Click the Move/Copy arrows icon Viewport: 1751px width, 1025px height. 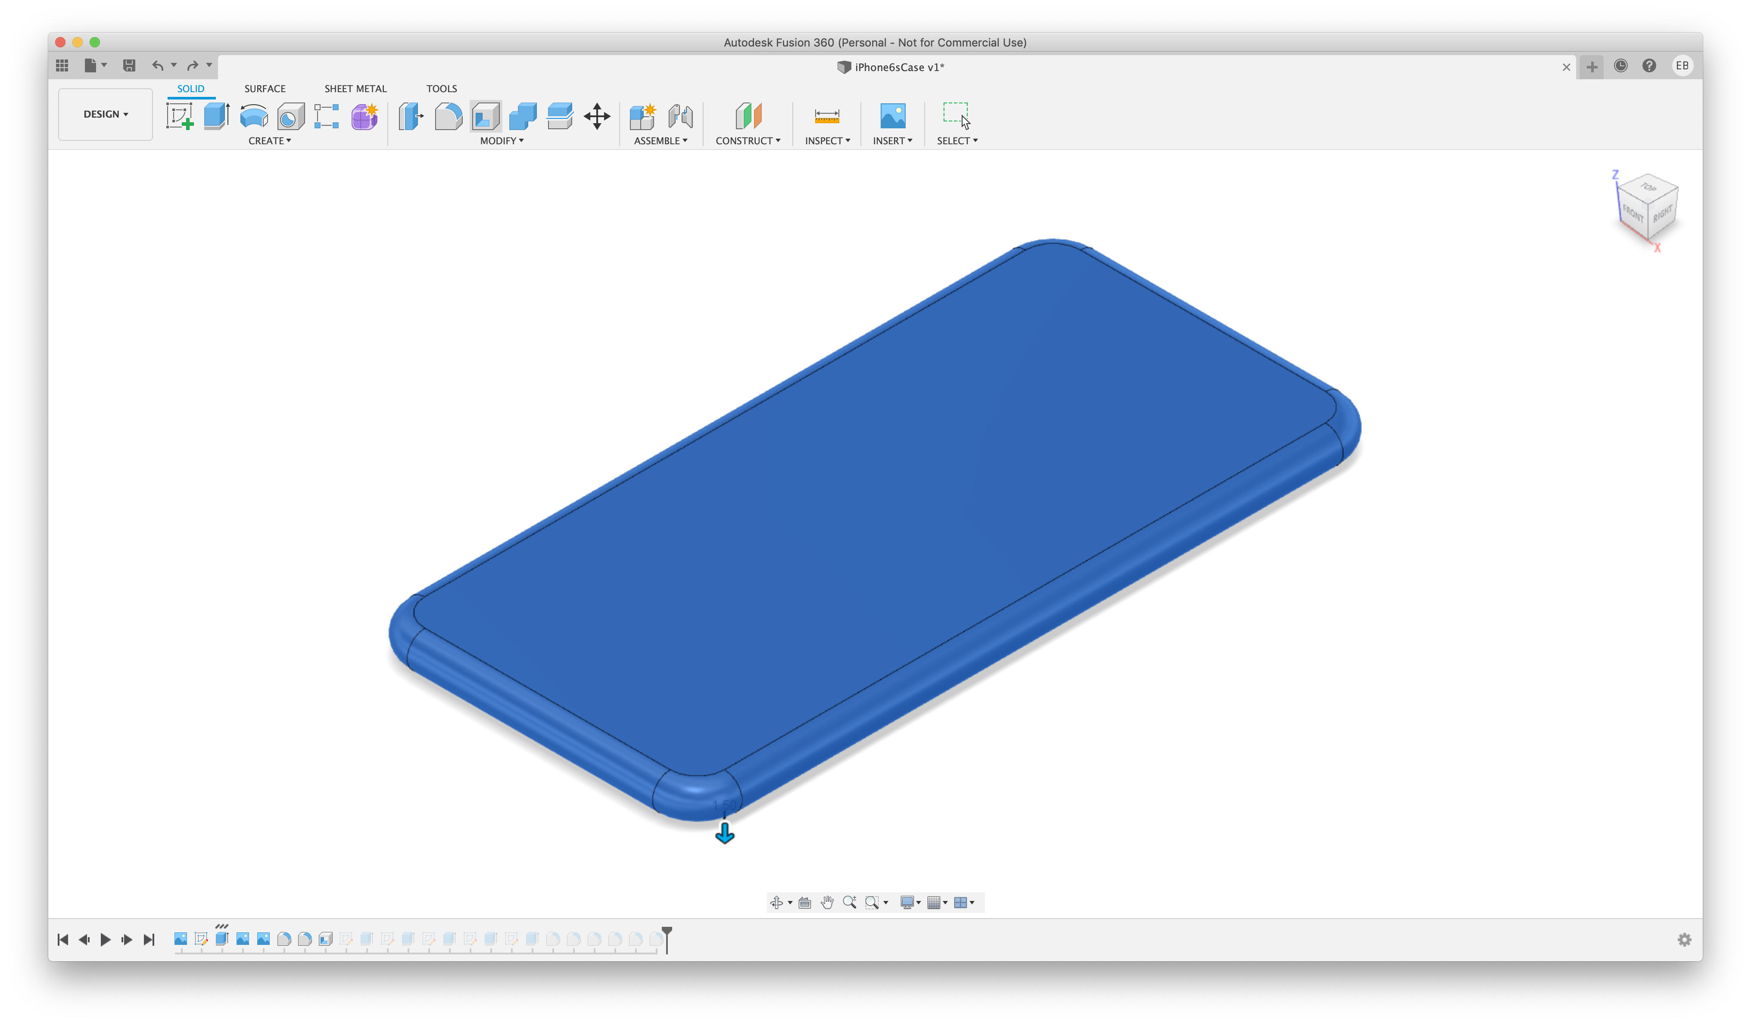coord(597,116)
